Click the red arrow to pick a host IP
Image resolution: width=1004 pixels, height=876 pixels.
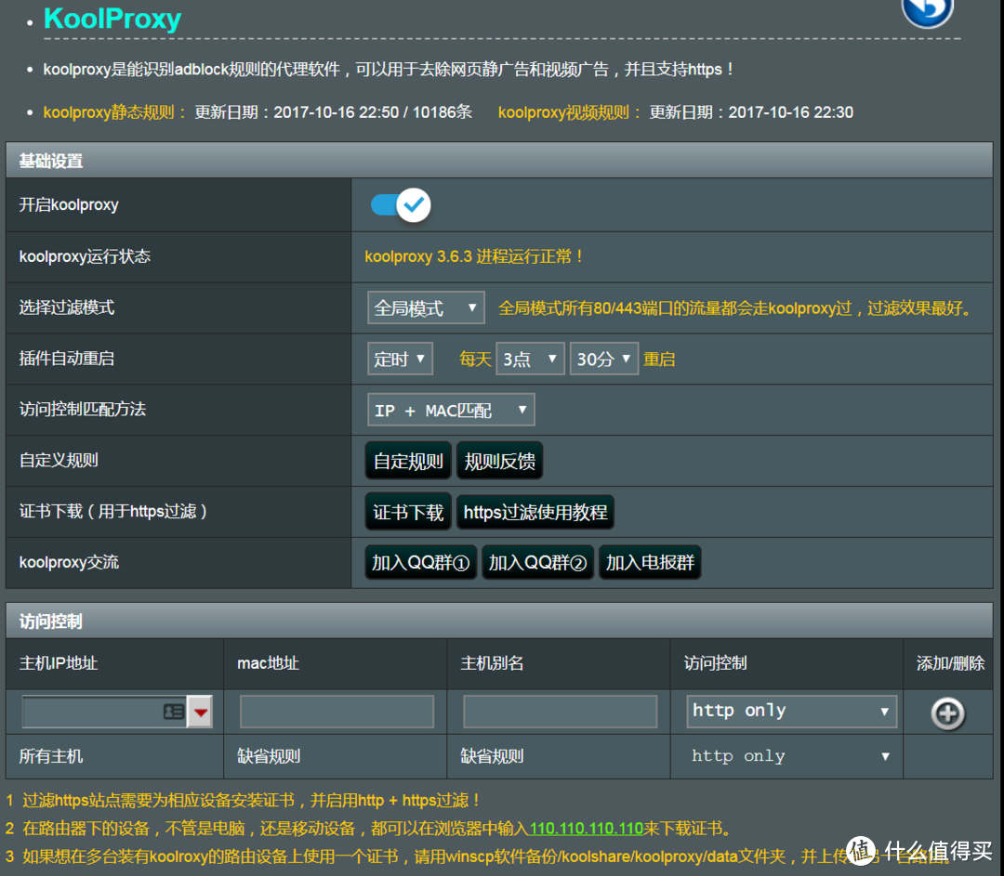(x=197, y=711)
